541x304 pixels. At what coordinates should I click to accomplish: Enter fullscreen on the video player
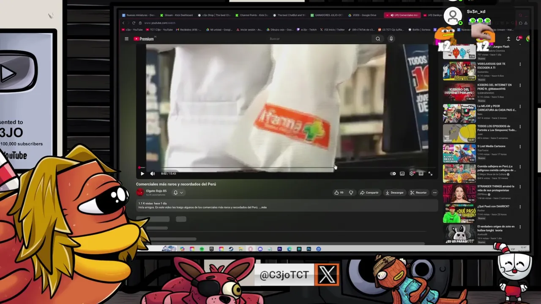click(x=430, y=174)
